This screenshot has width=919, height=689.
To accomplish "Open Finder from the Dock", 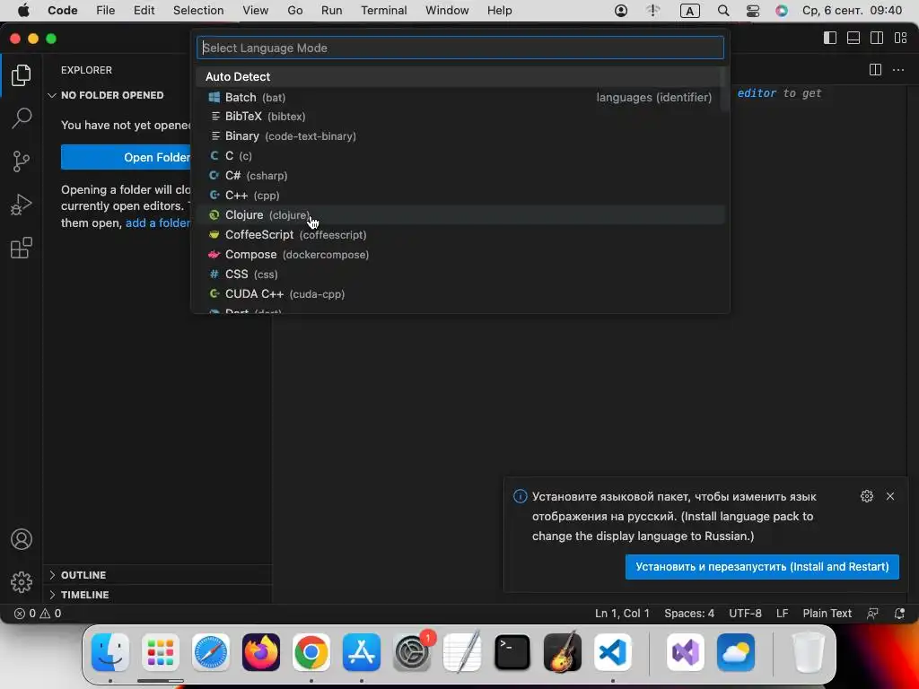I will point(110,652).
